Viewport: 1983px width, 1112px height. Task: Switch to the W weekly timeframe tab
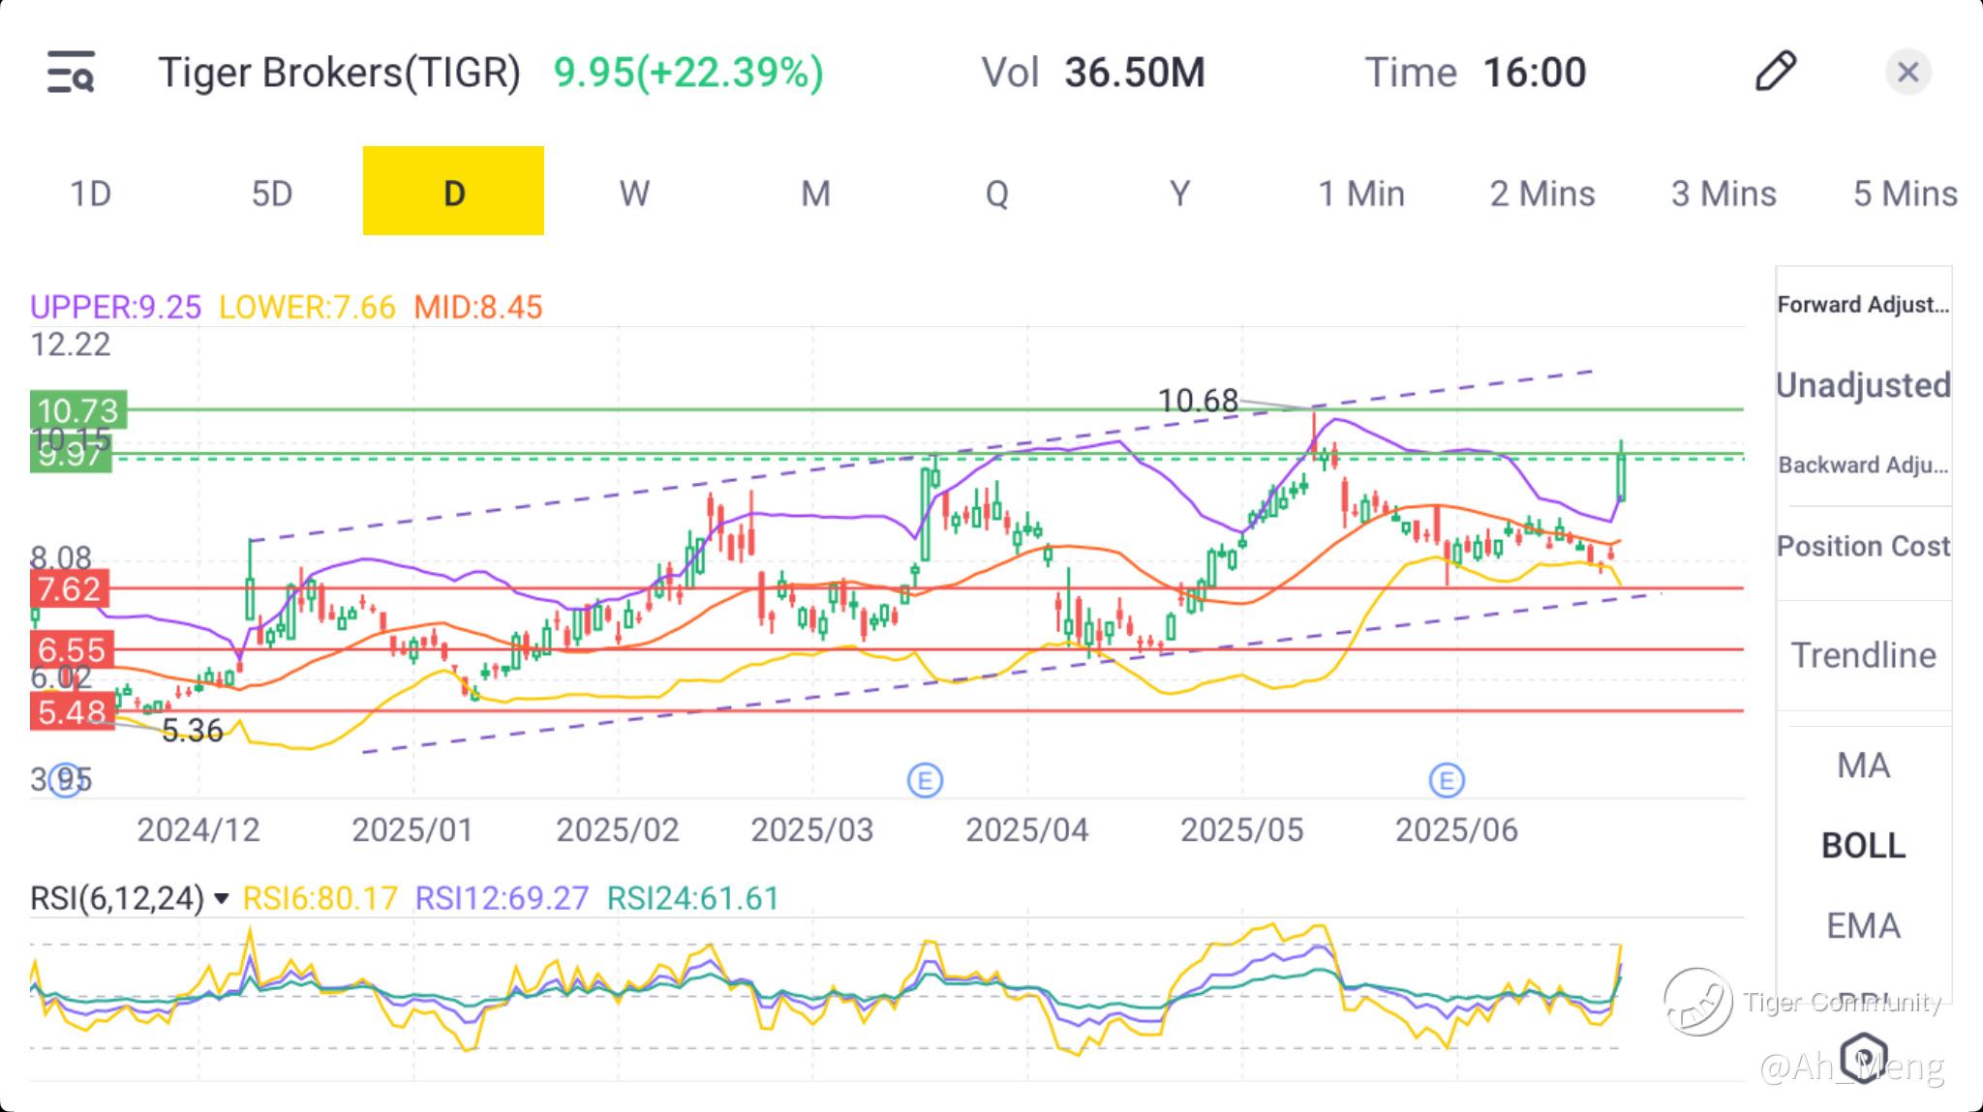point(634,194)
